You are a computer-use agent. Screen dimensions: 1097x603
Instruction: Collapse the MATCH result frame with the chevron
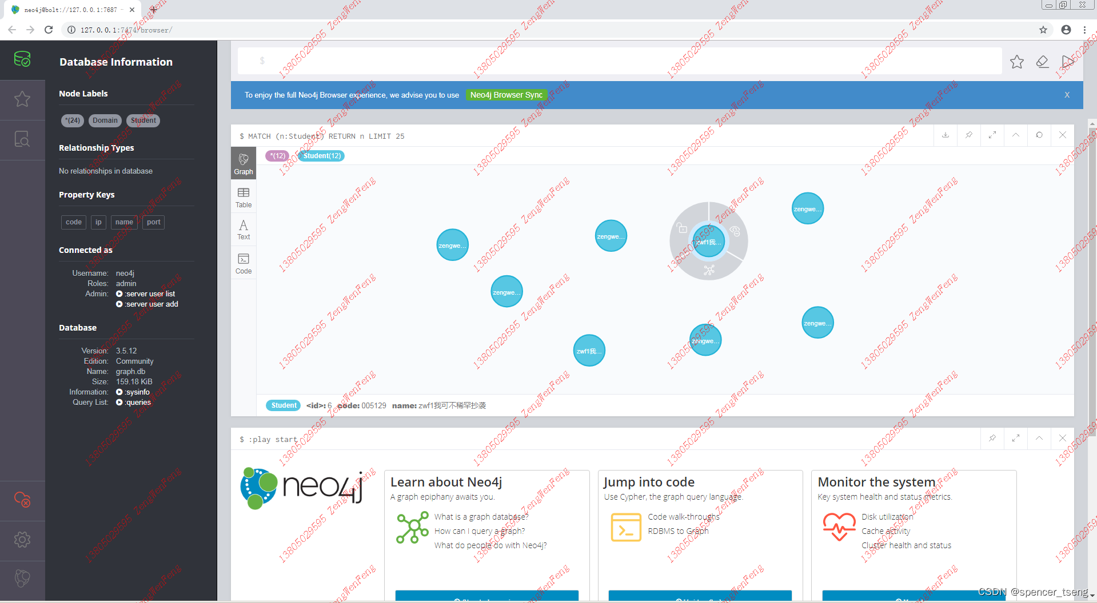[1016, 135]
